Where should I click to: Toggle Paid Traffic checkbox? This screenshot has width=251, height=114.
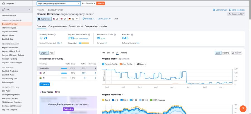tap(121, 64)
